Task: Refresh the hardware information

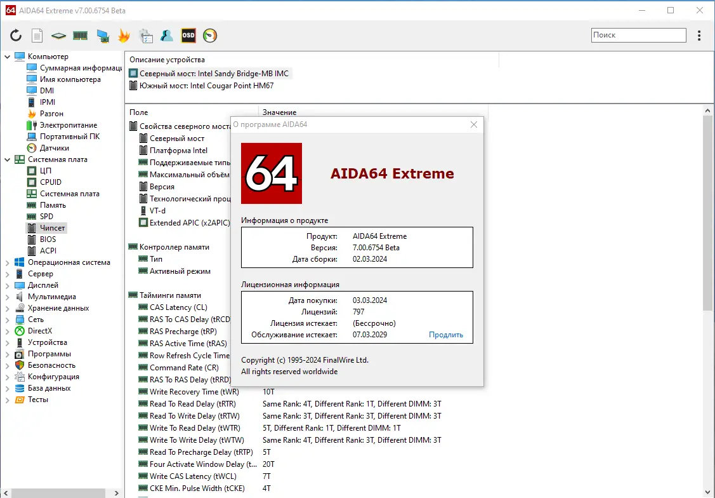Action: click(15, 36)
